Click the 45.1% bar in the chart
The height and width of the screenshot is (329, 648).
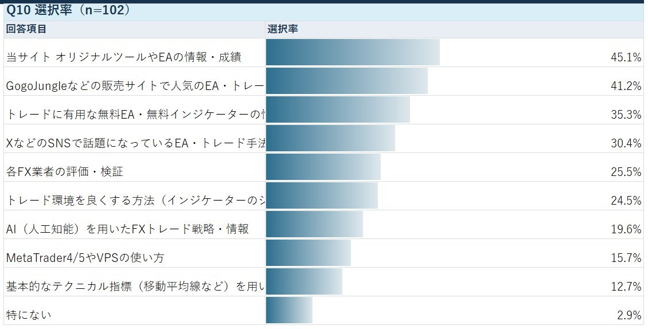pos(353,53)
